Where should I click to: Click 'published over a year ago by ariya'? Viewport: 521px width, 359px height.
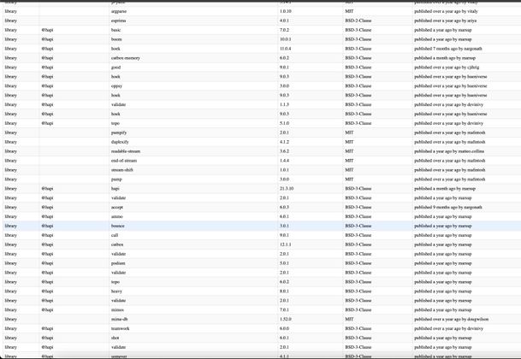(445, 21)
